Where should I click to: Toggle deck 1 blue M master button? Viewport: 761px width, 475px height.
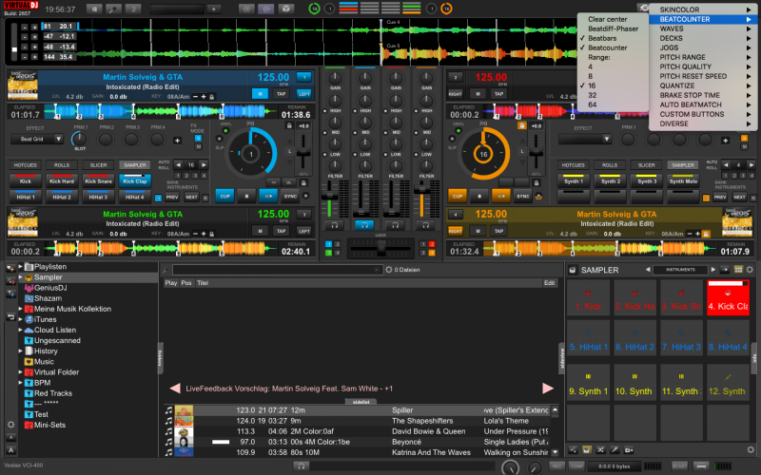coord(260,93)
